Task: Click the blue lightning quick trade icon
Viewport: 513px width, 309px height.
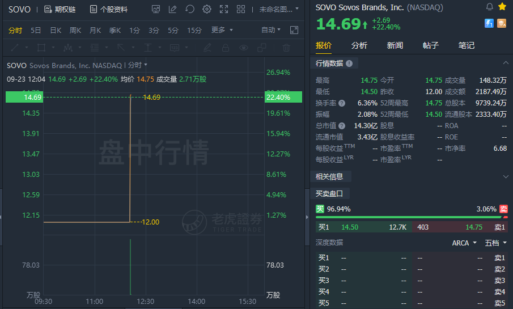Action: click(x=489, y=23)
